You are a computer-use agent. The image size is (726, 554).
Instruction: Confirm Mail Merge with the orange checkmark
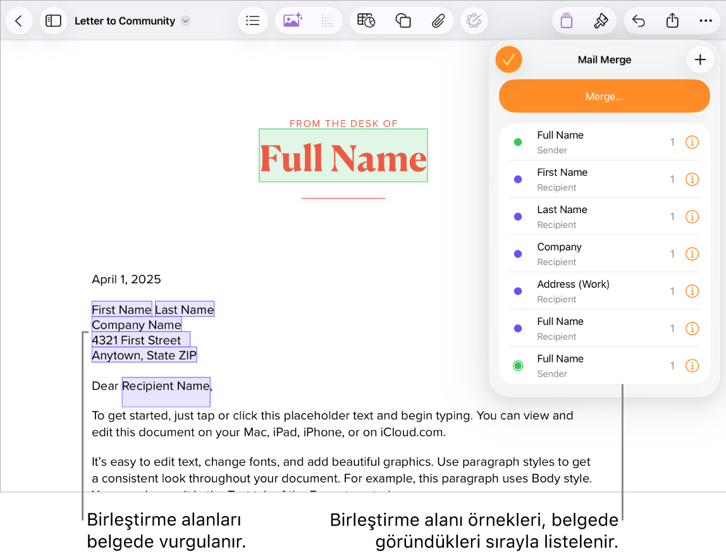(508, 59)
